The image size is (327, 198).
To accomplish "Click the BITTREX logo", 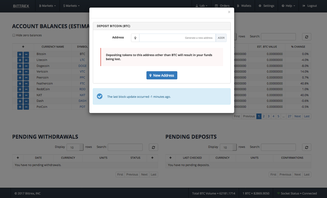I will tap(21, 6).
